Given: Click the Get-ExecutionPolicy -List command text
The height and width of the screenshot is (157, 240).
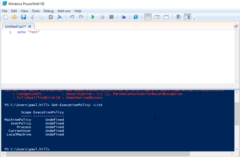Looking at the screenshot, I should tap(77, 105).
